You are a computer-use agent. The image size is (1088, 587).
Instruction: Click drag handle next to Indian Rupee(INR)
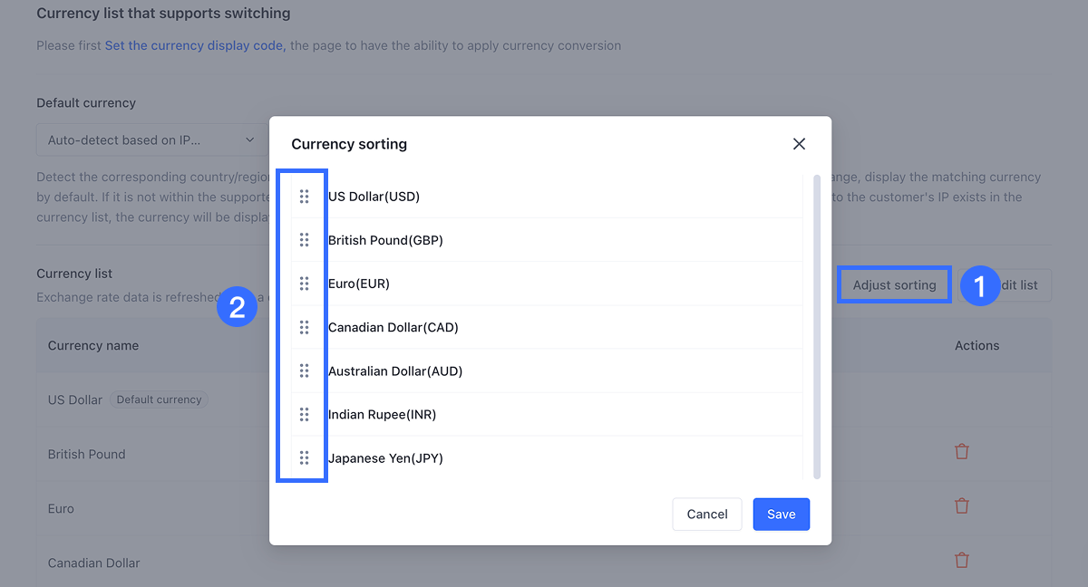point(305,414)
